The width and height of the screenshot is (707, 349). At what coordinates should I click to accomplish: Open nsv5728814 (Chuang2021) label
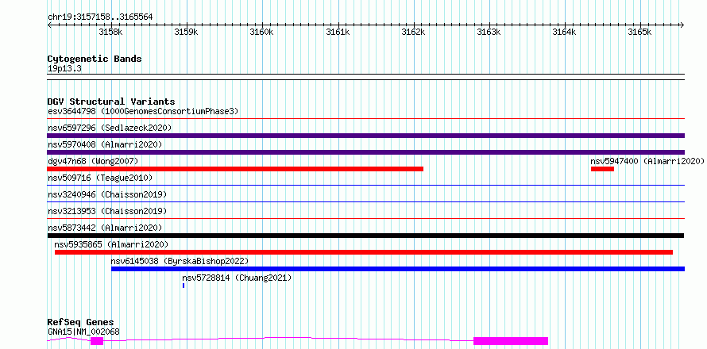[x=238, y=278]
